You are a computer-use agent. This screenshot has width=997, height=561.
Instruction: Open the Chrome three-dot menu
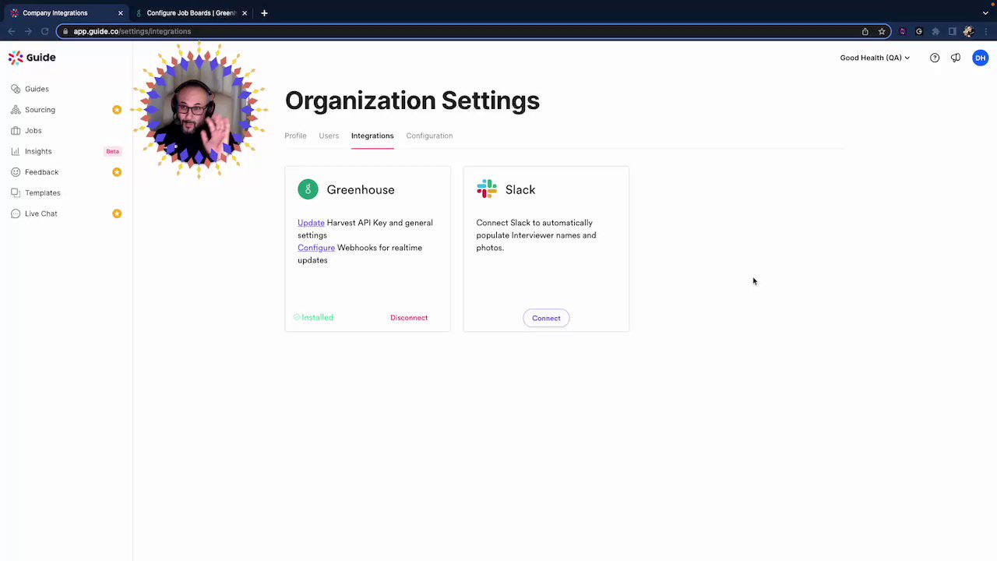pos(985,31)
